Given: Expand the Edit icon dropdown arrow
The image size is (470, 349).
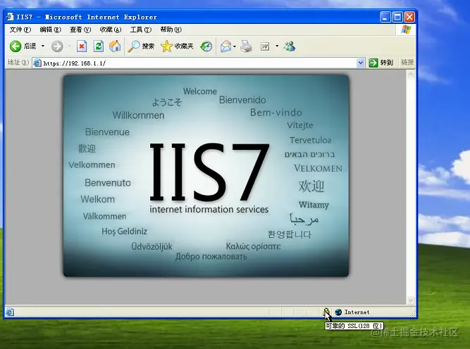Looking at the screenshot, I should (277, 46).
